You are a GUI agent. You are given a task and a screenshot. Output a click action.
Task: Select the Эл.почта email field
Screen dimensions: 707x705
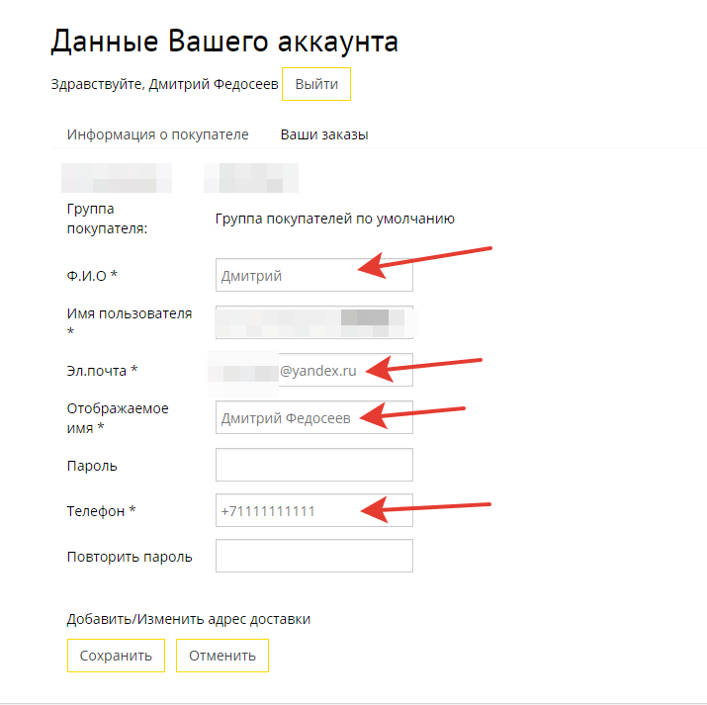(314, 370)
